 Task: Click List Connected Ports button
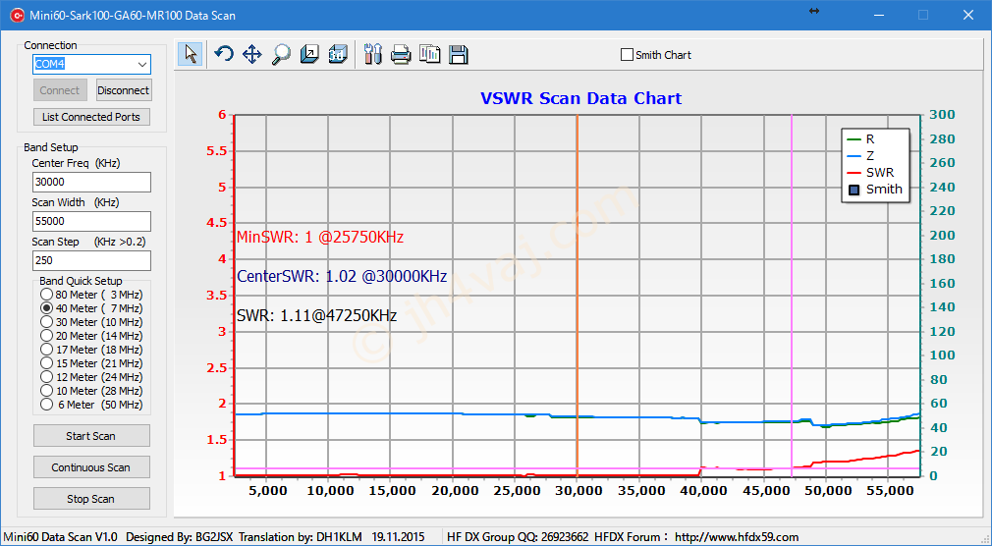(x=91, y=117)
